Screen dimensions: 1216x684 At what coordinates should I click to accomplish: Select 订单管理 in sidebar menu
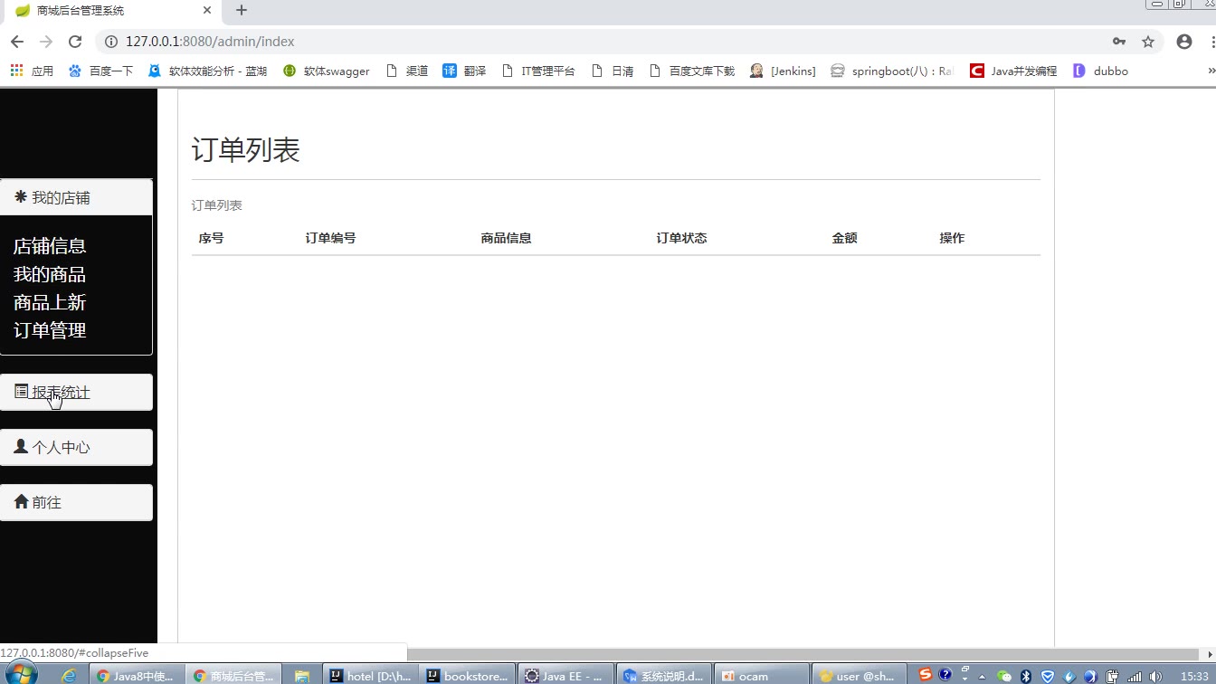(x=50, y=330)
